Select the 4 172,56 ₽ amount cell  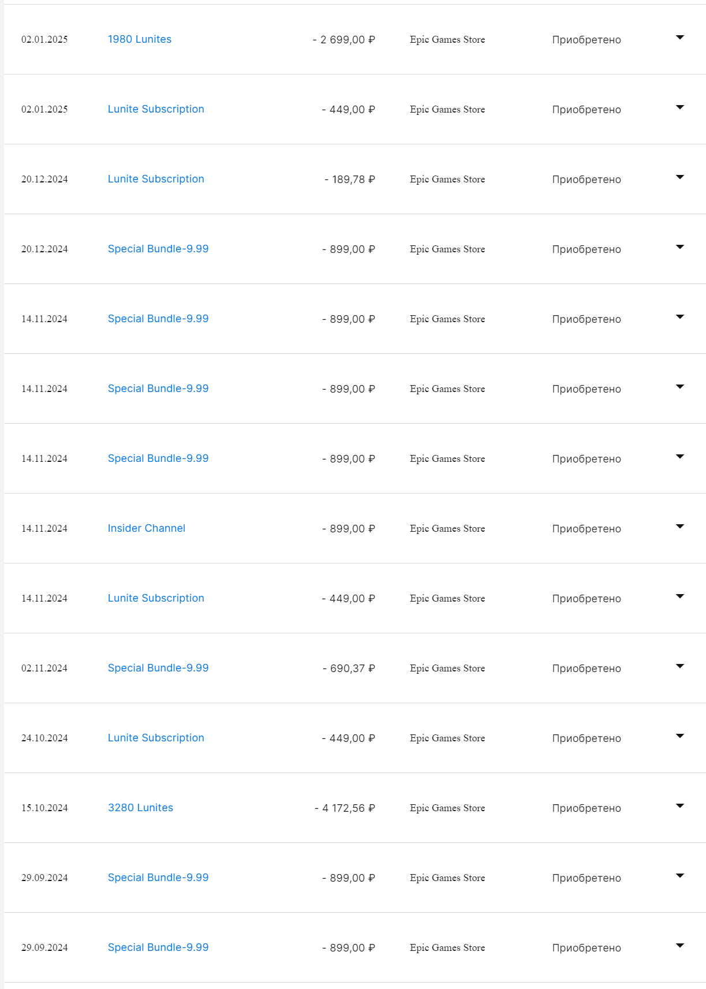click(x=345, y=808)
